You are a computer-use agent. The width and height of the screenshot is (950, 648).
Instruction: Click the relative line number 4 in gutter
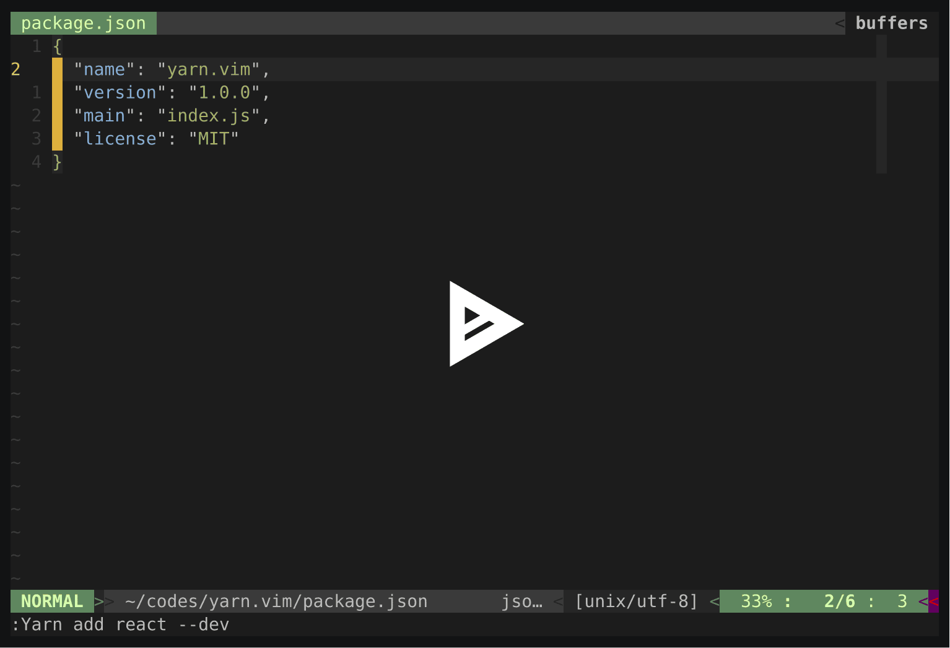[x=37, y=162]
